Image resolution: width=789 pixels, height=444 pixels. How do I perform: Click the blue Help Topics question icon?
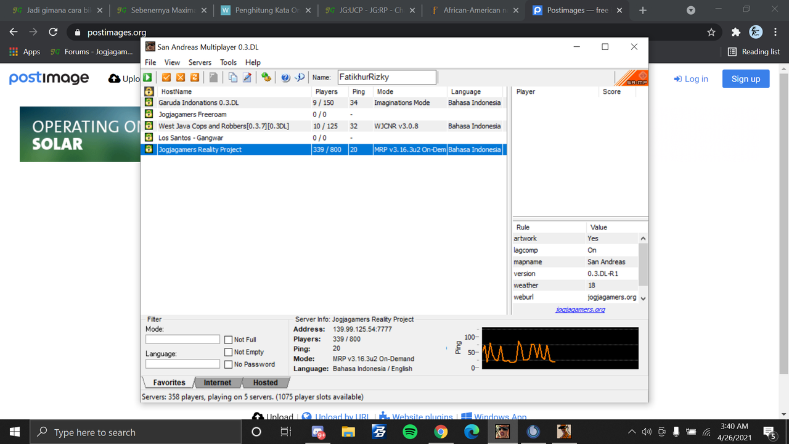pos(285,77)
